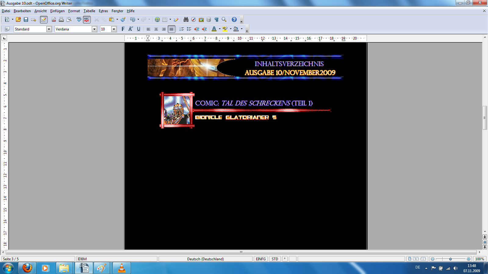Show nonprinting characters with the paragraph icon
The width and height of the screenshot is (488, 274).
216,20
